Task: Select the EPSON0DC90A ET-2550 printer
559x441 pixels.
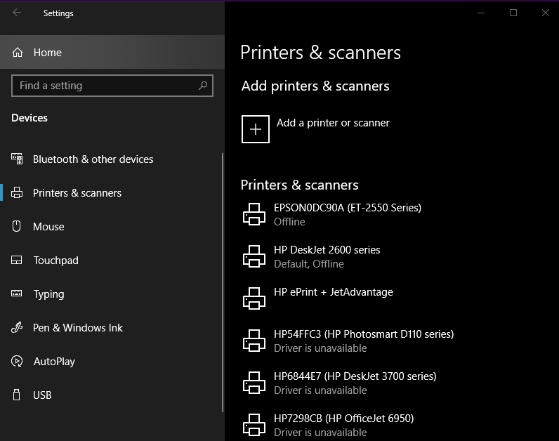Action: (x=347, y=214)
